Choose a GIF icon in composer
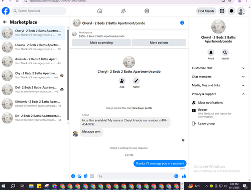This screenshot has width=251, height=190. tap(92, 176)
